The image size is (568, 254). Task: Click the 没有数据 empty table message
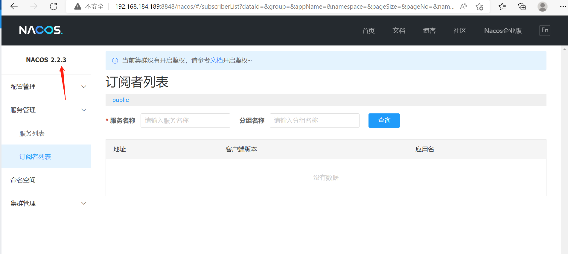coord(326,178)
